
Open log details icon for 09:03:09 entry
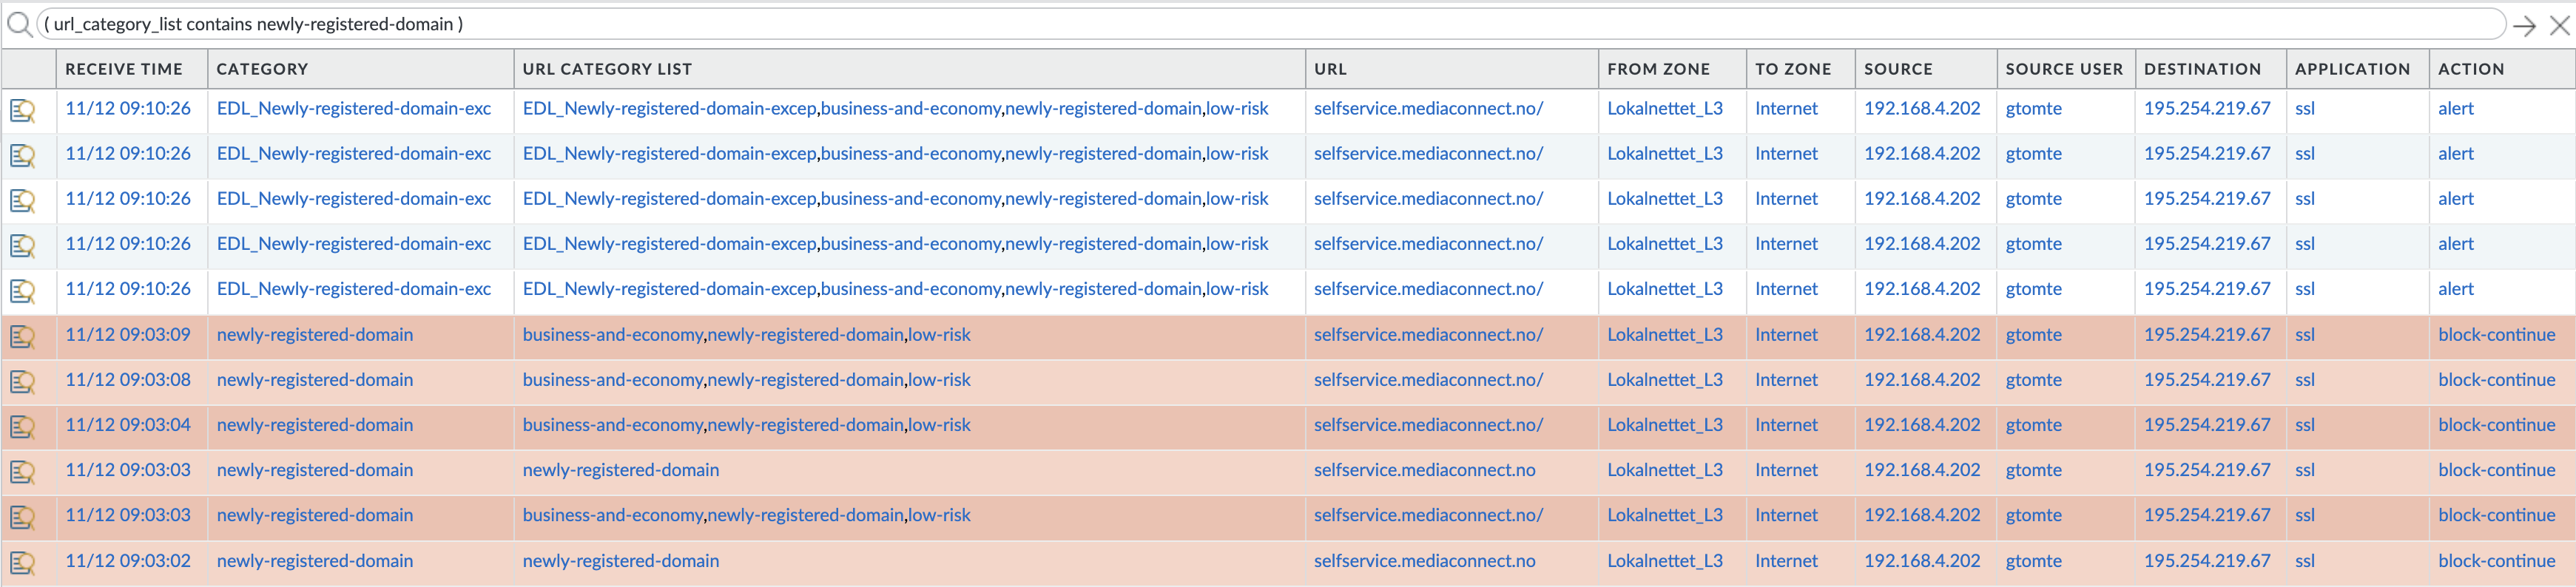(22, 336)
